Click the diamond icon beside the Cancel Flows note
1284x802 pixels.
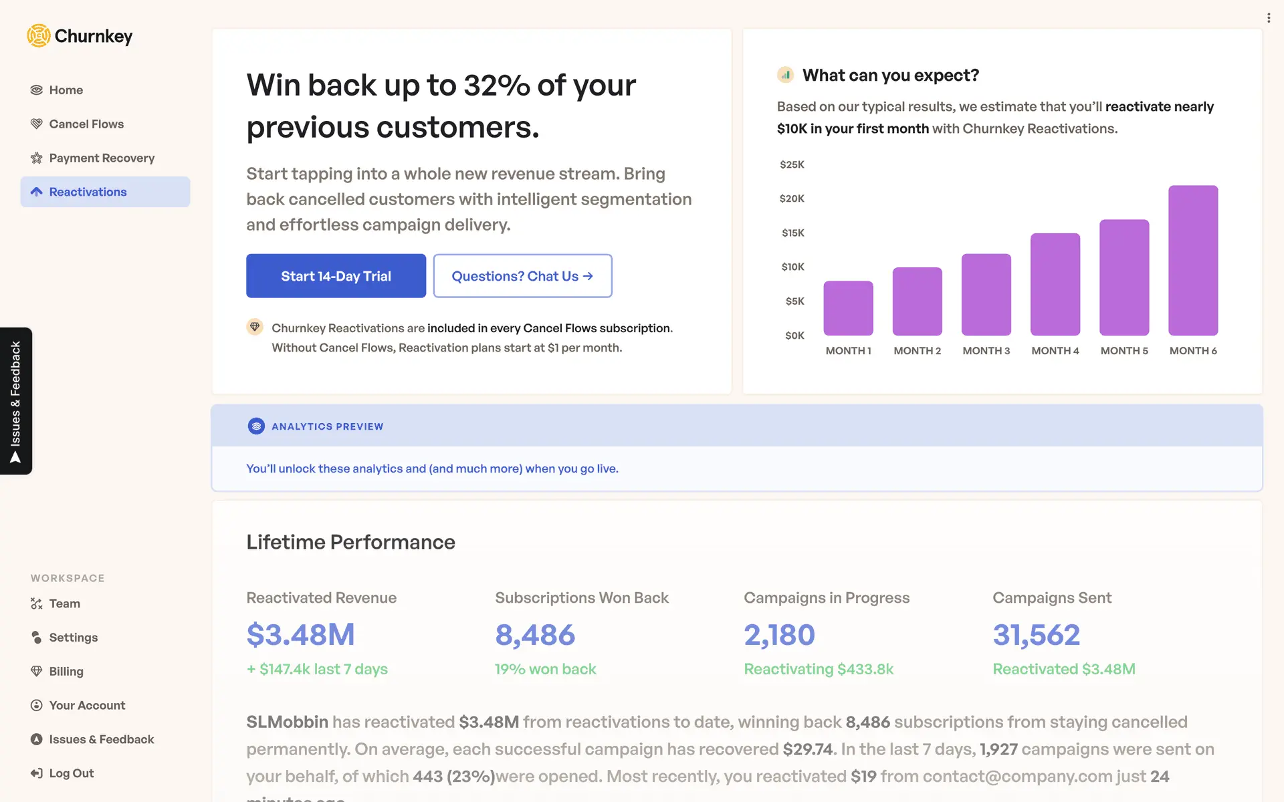tap(255, 327)
